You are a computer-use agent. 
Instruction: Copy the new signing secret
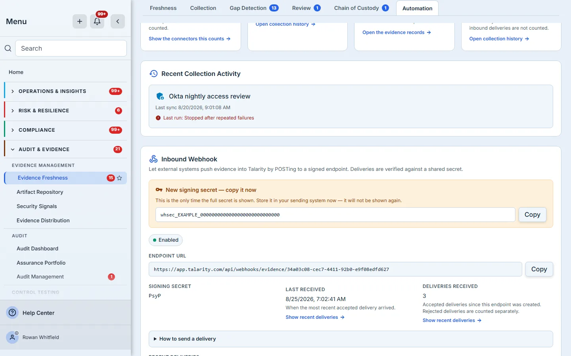[x=532, y=214]
